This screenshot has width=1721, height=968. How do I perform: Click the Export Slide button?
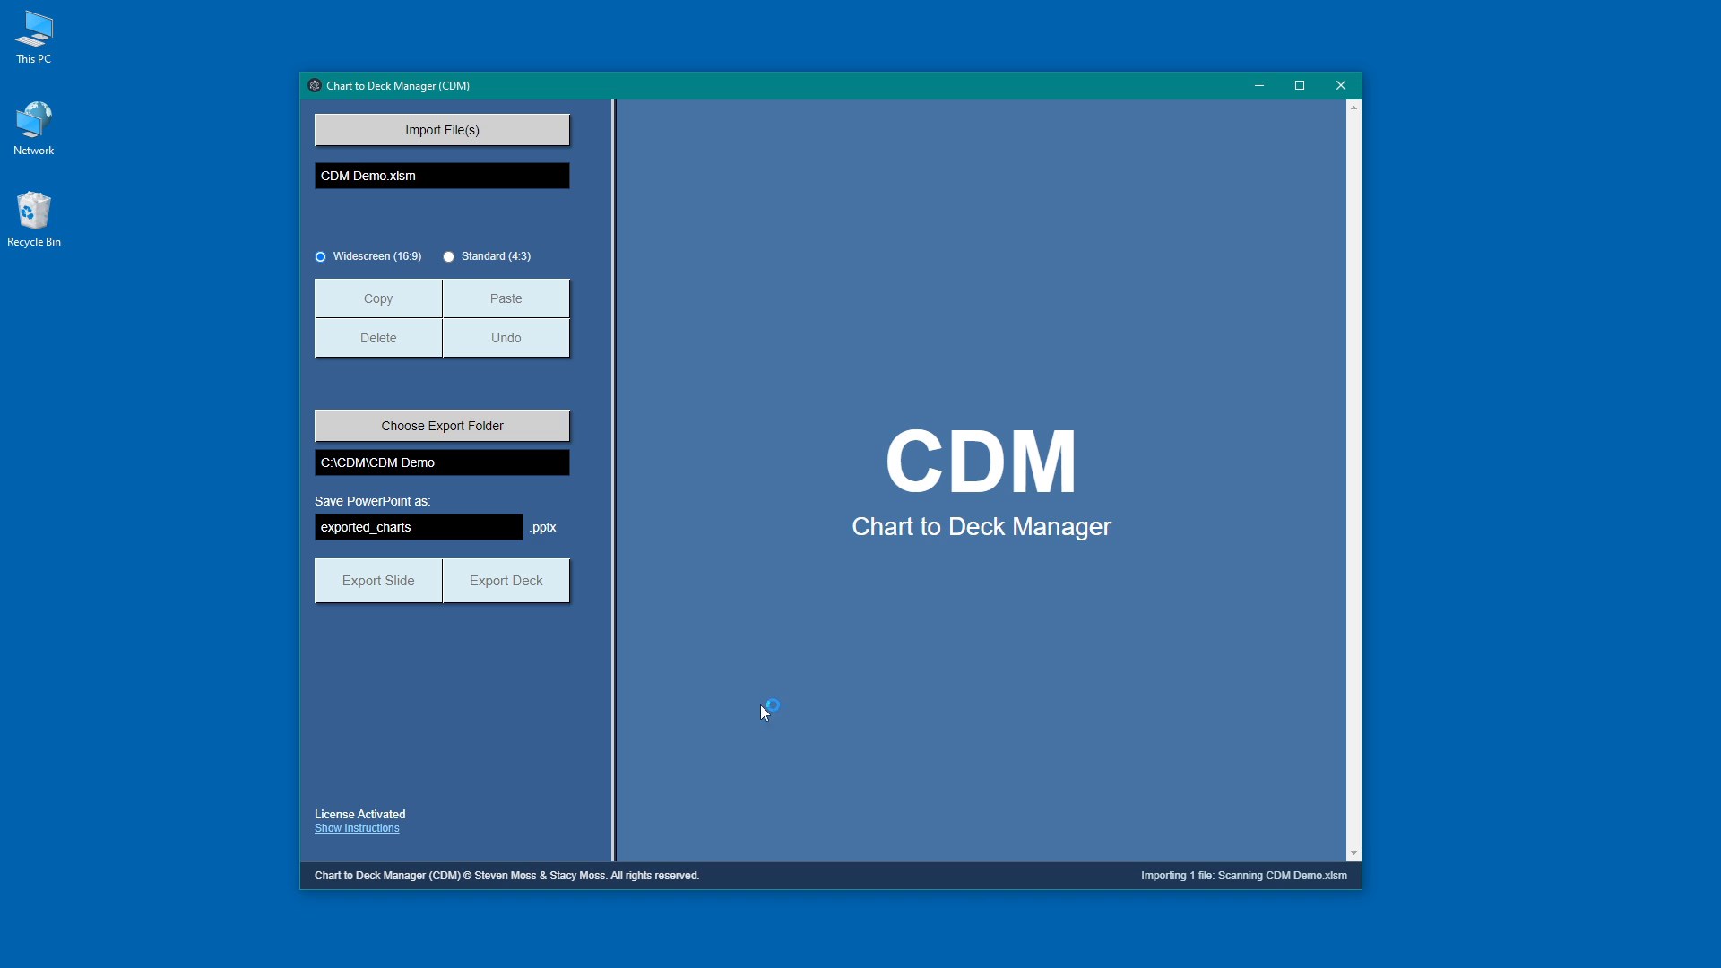pos(378,581)
